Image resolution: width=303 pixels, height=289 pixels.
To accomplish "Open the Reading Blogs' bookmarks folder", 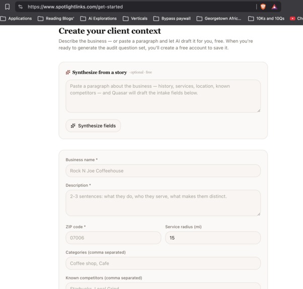I will [56, 18].
